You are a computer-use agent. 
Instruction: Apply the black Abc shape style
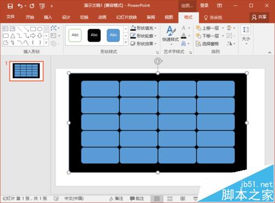point(94,35)
